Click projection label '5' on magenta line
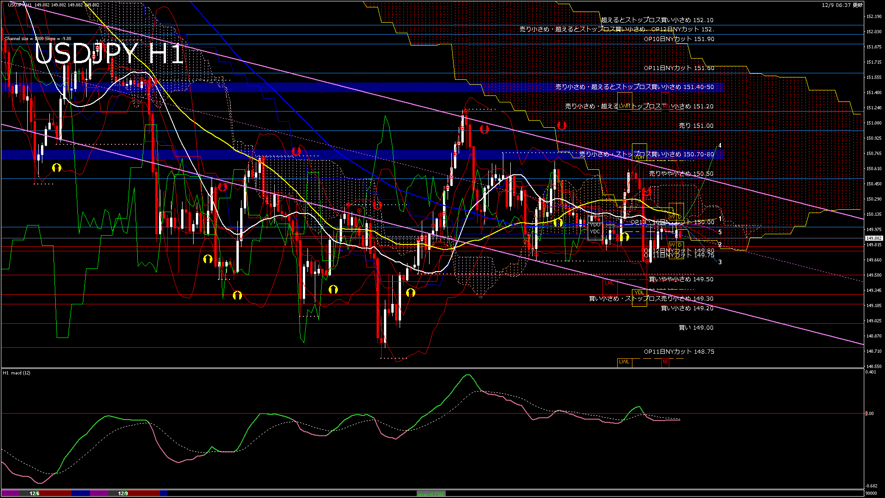Viewport: 885px width, 498px height. 720,232
